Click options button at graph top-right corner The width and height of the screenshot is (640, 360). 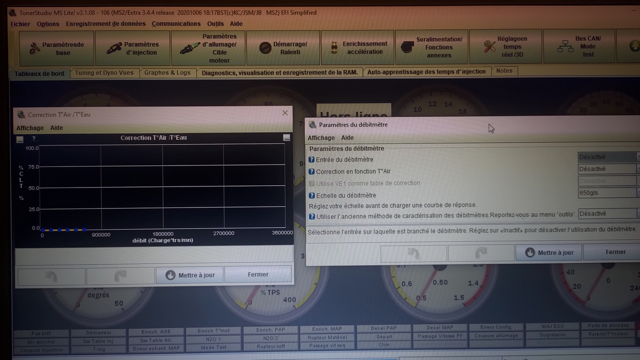[286, 137]
